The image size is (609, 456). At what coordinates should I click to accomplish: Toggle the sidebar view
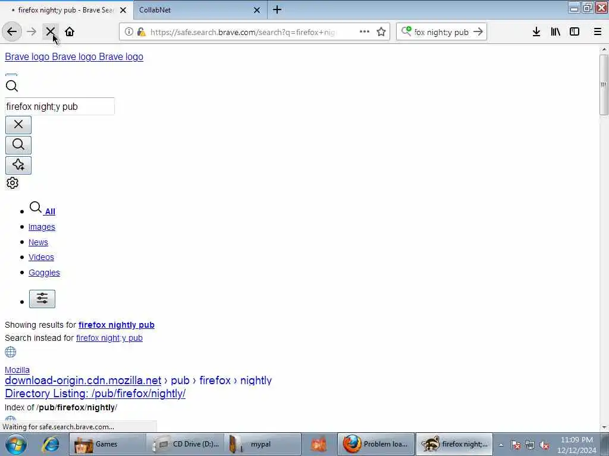point(575,32)
